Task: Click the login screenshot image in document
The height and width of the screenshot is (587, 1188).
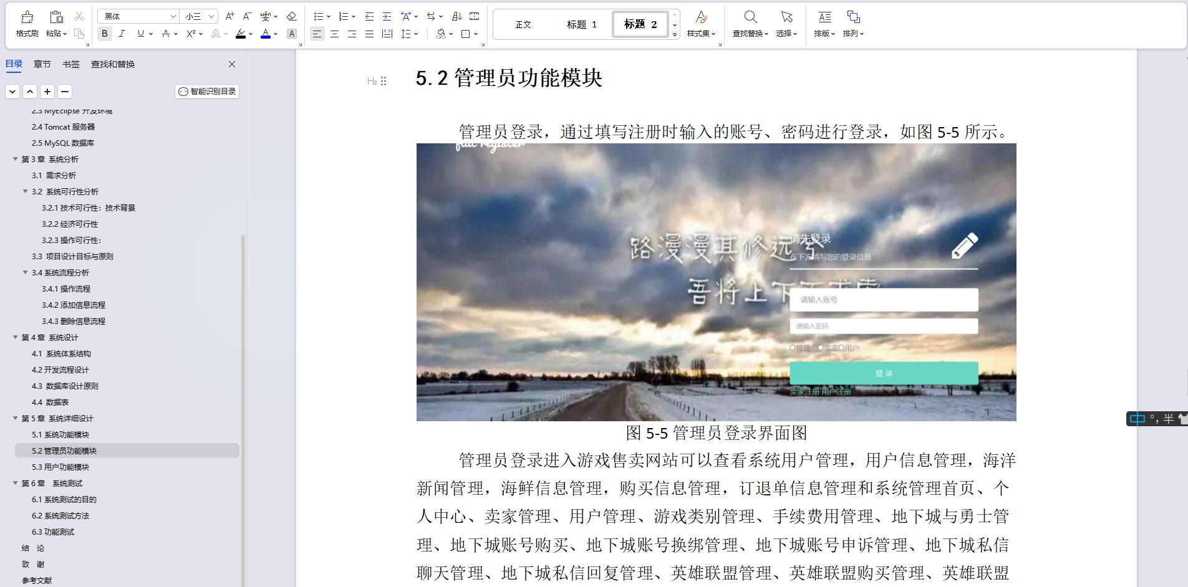Action: pos(716,282)
